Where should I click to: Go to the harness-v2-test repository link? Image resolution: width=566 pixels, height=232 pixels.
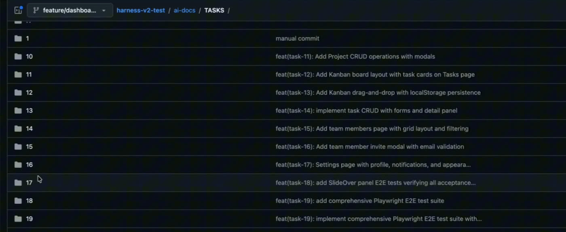point(141,10)
